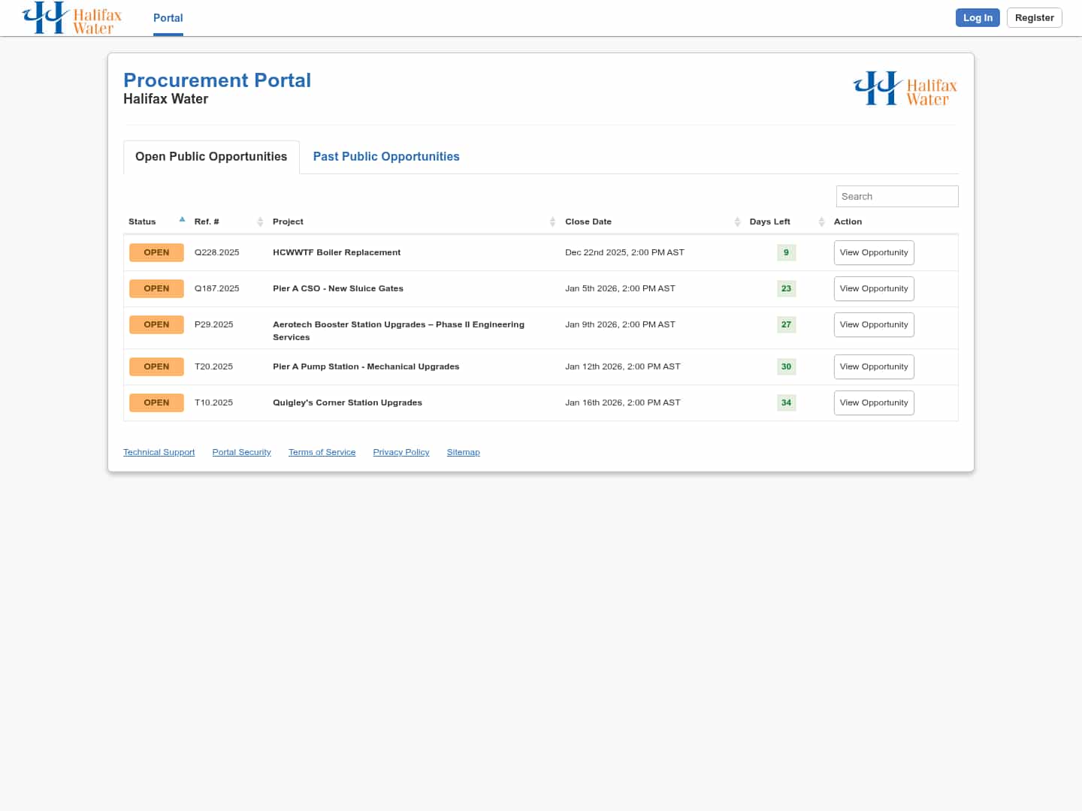Sort by the Close Date column arrows

point(737,222)
